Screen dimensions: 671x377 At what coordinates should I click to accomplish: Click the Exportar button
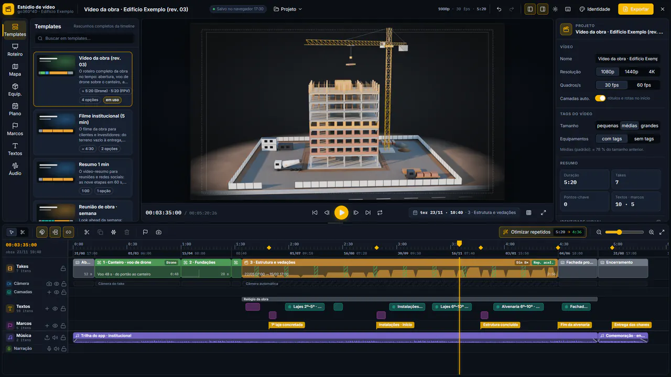(636, 9)
